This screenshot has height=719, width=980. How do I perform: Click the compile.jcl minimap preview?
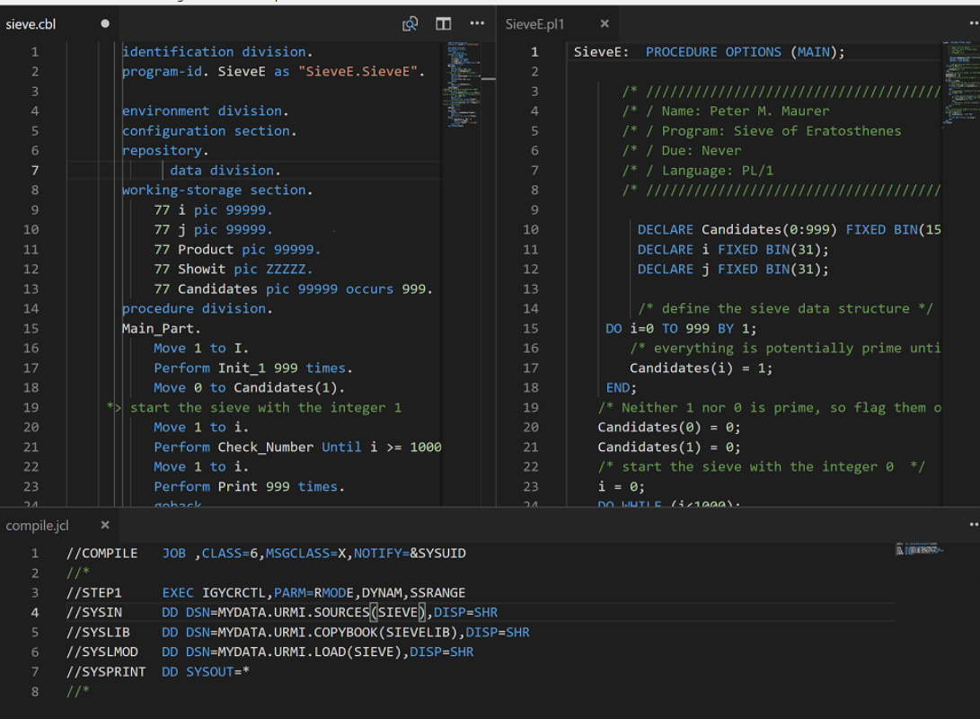tap(919, 549)
